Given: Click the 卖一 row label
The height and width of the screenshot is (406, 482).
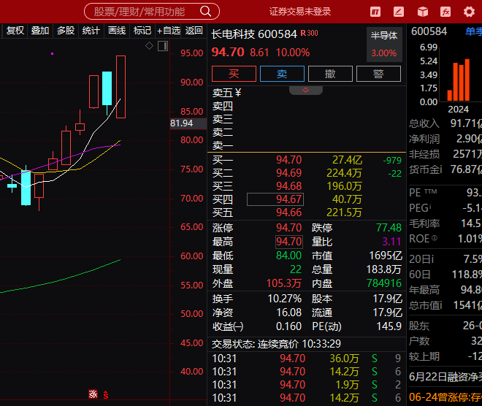Looking at the screenshot, I should click(223, 145).
